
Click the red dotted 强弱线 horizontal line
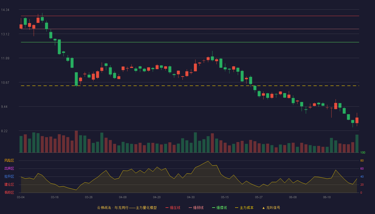click(x=190, y=29)
